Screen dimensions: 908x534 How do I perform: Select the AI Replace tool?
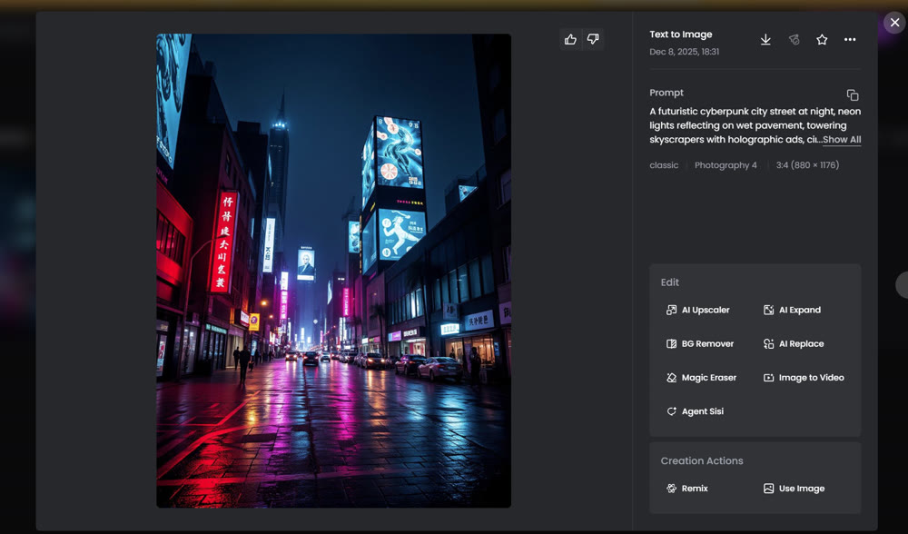point(794,343)
